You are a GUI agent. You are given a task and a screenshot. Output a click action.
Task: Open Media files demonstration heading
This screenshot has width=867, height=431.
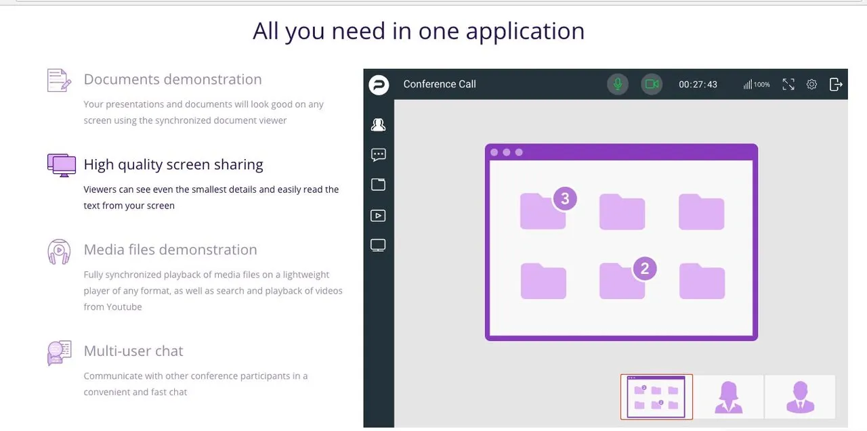point(171,250)
